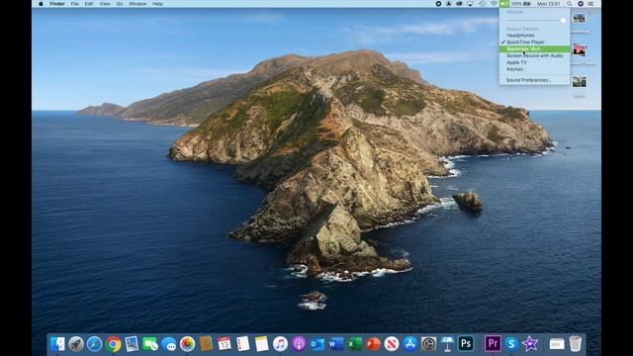Open the Finder menu
Image resolution: width=633 pixels, height=356 pixels.
[x=57, y=4]
